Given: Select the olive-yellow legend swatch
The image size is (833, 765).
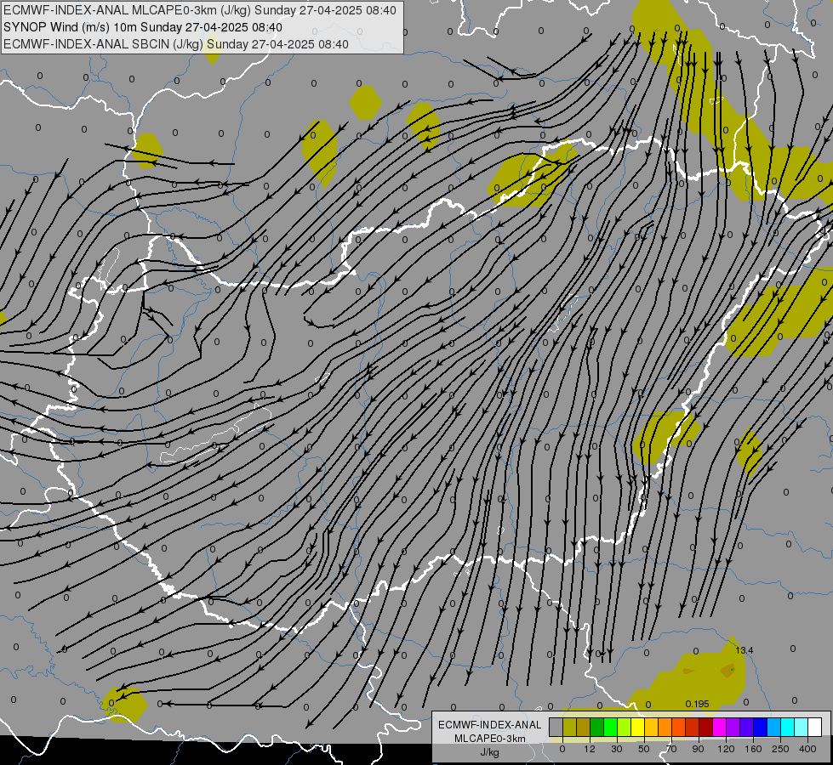Looking at the screenshot, I should 570,727.
